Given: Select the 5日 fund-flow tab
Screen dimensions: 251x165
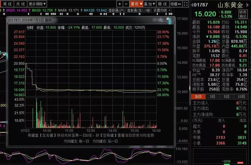Looking at the screenshot, I should click(x=226, y=97).
